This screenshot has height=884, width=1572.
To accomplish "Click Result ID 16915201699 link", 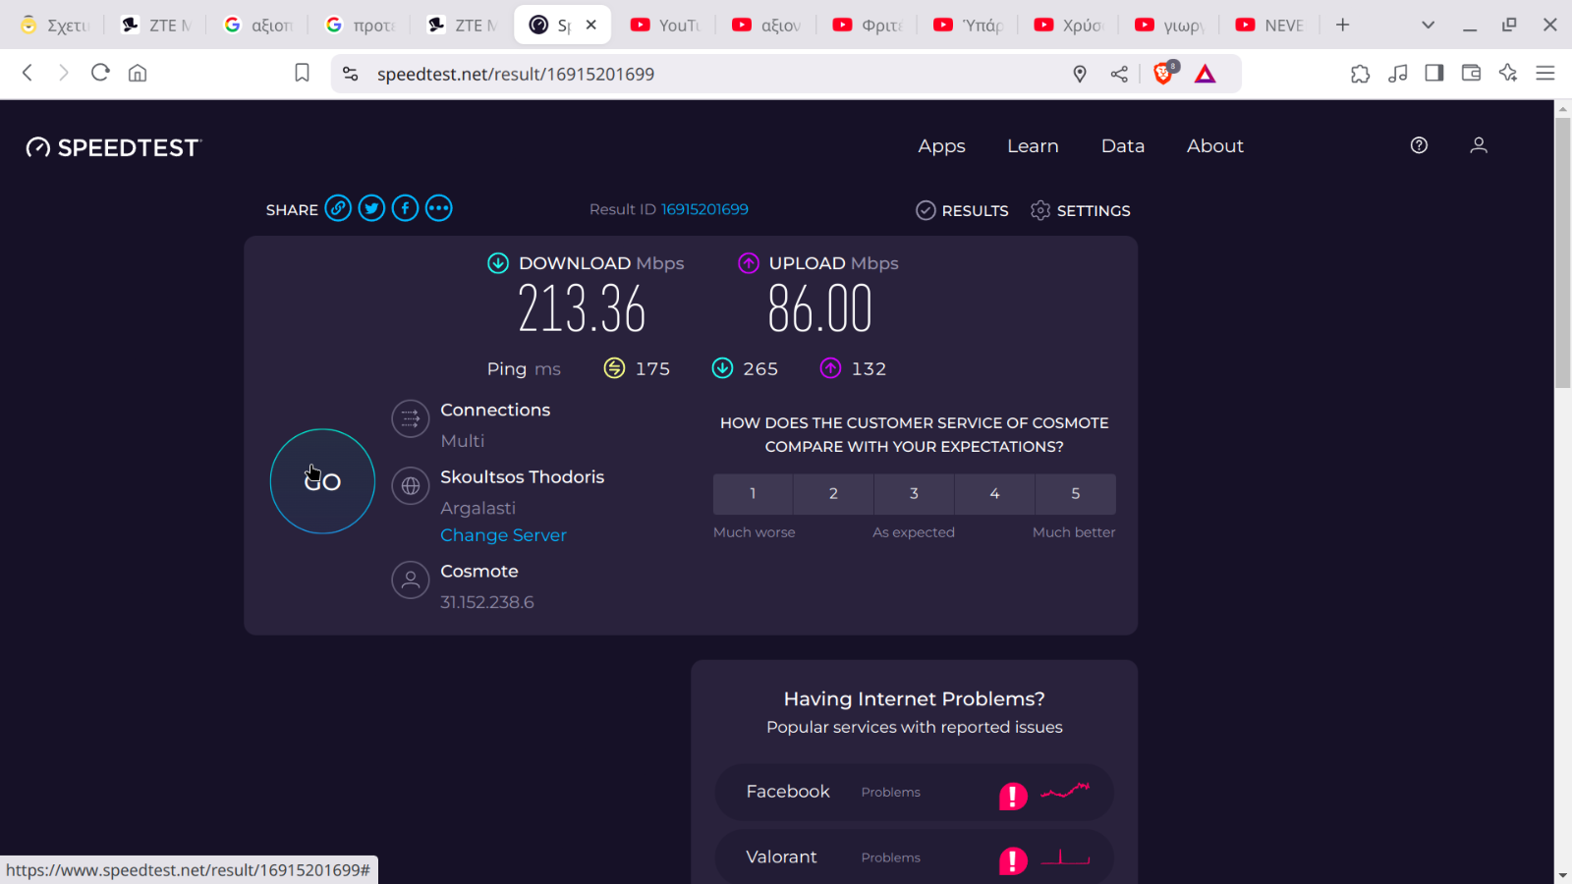I will (704, 209).
